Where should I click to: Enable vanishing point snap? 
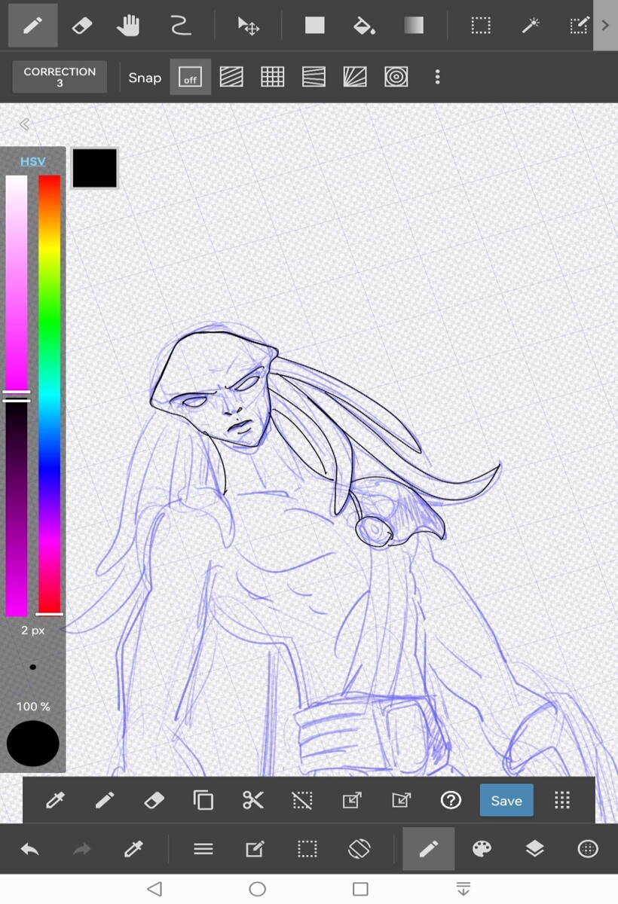click(x=314, y=77)
